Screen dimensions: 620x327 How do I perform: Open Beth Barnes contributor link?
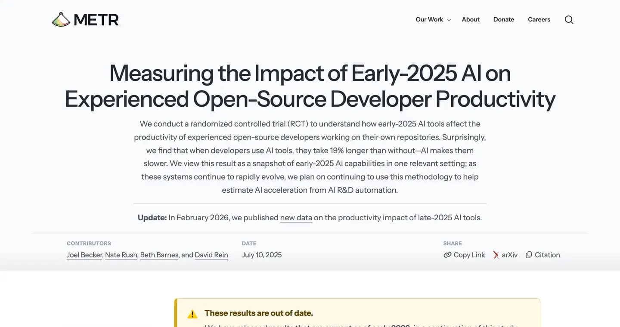[159, 255]
